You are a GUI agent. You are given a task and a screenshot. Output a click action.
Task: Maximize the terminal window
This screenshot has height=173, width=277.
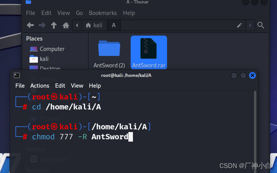[x=243, y=75]
